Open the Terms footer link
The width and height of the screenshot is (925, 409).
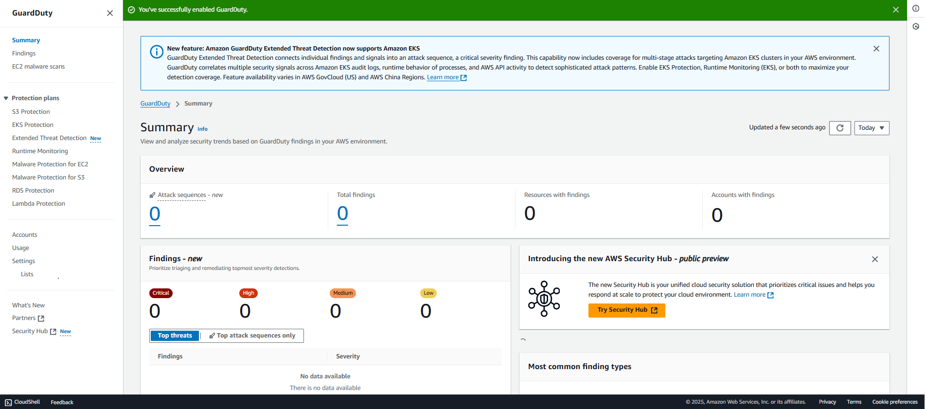pos(854,402)
